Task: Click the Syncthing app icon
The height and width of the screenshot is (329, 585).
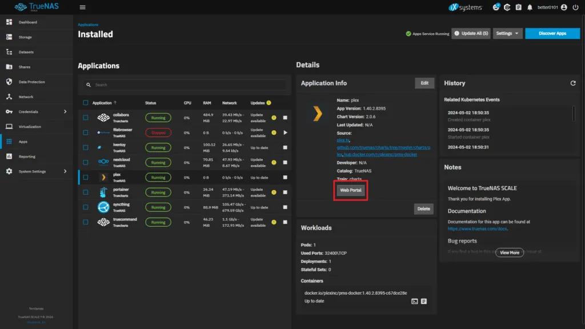Action: click(103, 207)
